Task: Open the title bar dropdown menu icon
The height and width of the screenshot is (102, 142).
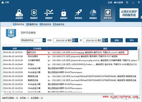Action: click(x=127, y=3)
